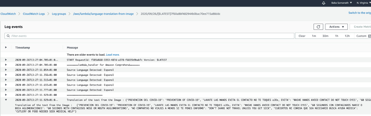Expand the log row at 13:27:11.655
This screenshot has width=371, height=116.
(x=6, y=85)
